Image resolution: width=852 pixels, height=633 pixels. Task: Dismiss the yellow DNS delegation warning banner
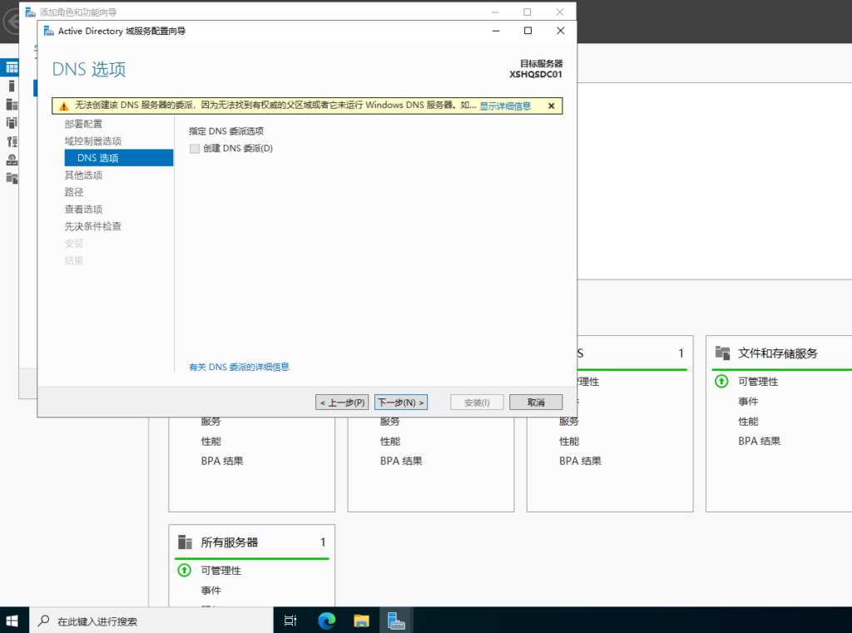click(551, 106)
